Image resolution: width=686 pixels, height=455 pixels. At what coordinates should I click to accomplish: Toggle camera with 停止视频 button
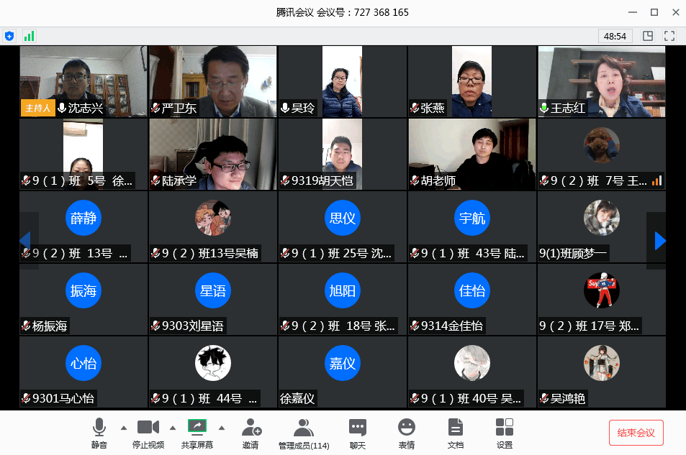(148, 428)
